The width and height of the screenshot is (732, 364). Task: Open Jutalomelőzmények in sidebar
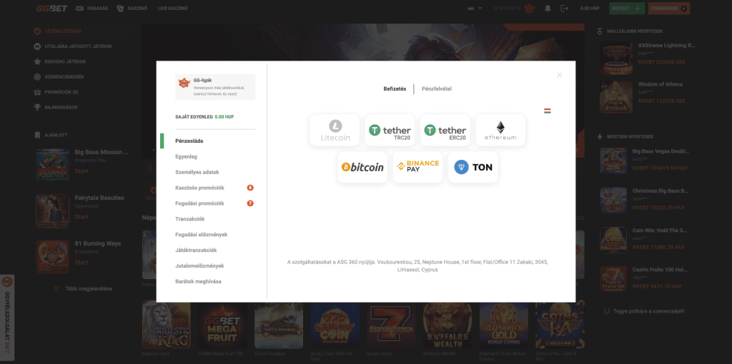pyautogui.click(x=199, y=266)
